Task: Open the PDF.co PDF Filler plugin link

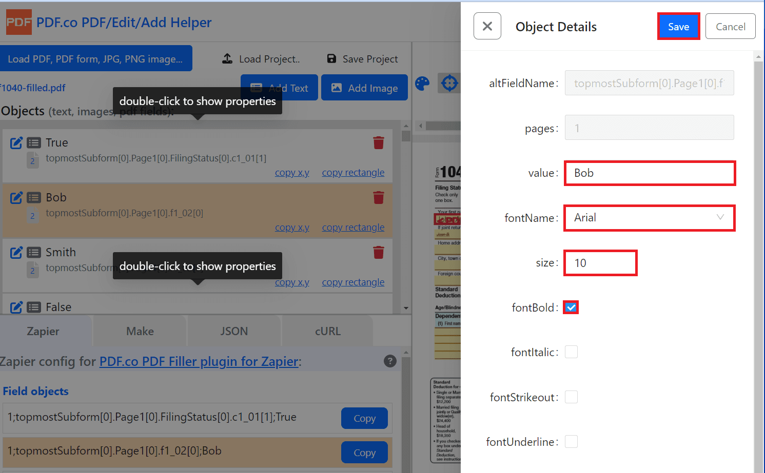Action: (x=199, y=362)
